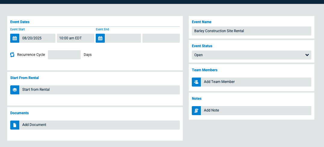Click the Add Document file icon
This screenshot has height=147, width=324.
coord(15,125)
